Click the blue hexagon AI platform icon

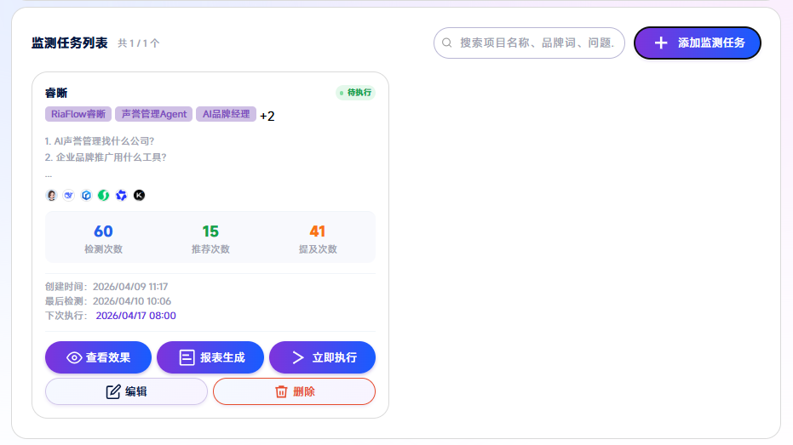pos(86,196)
